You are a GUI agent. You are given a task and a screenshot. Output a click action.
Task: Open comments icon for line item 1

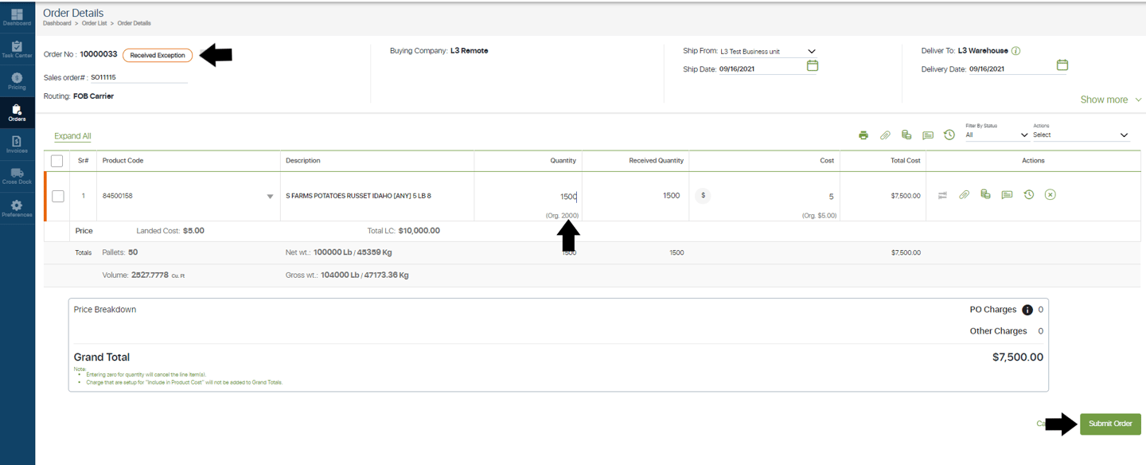1007,195
